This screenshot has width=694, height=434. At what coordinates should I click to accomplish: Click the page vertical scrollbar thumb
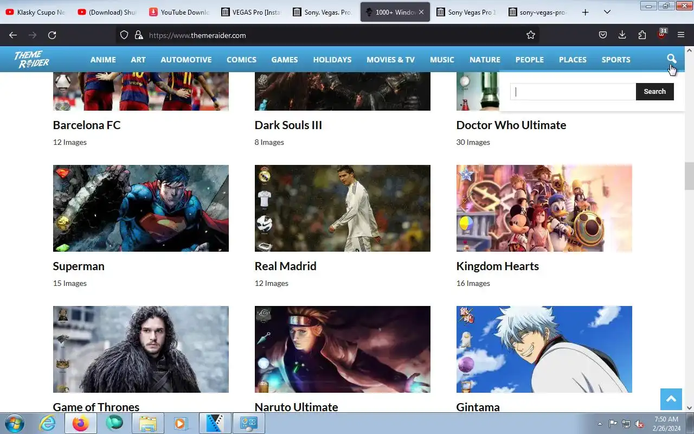689,176
